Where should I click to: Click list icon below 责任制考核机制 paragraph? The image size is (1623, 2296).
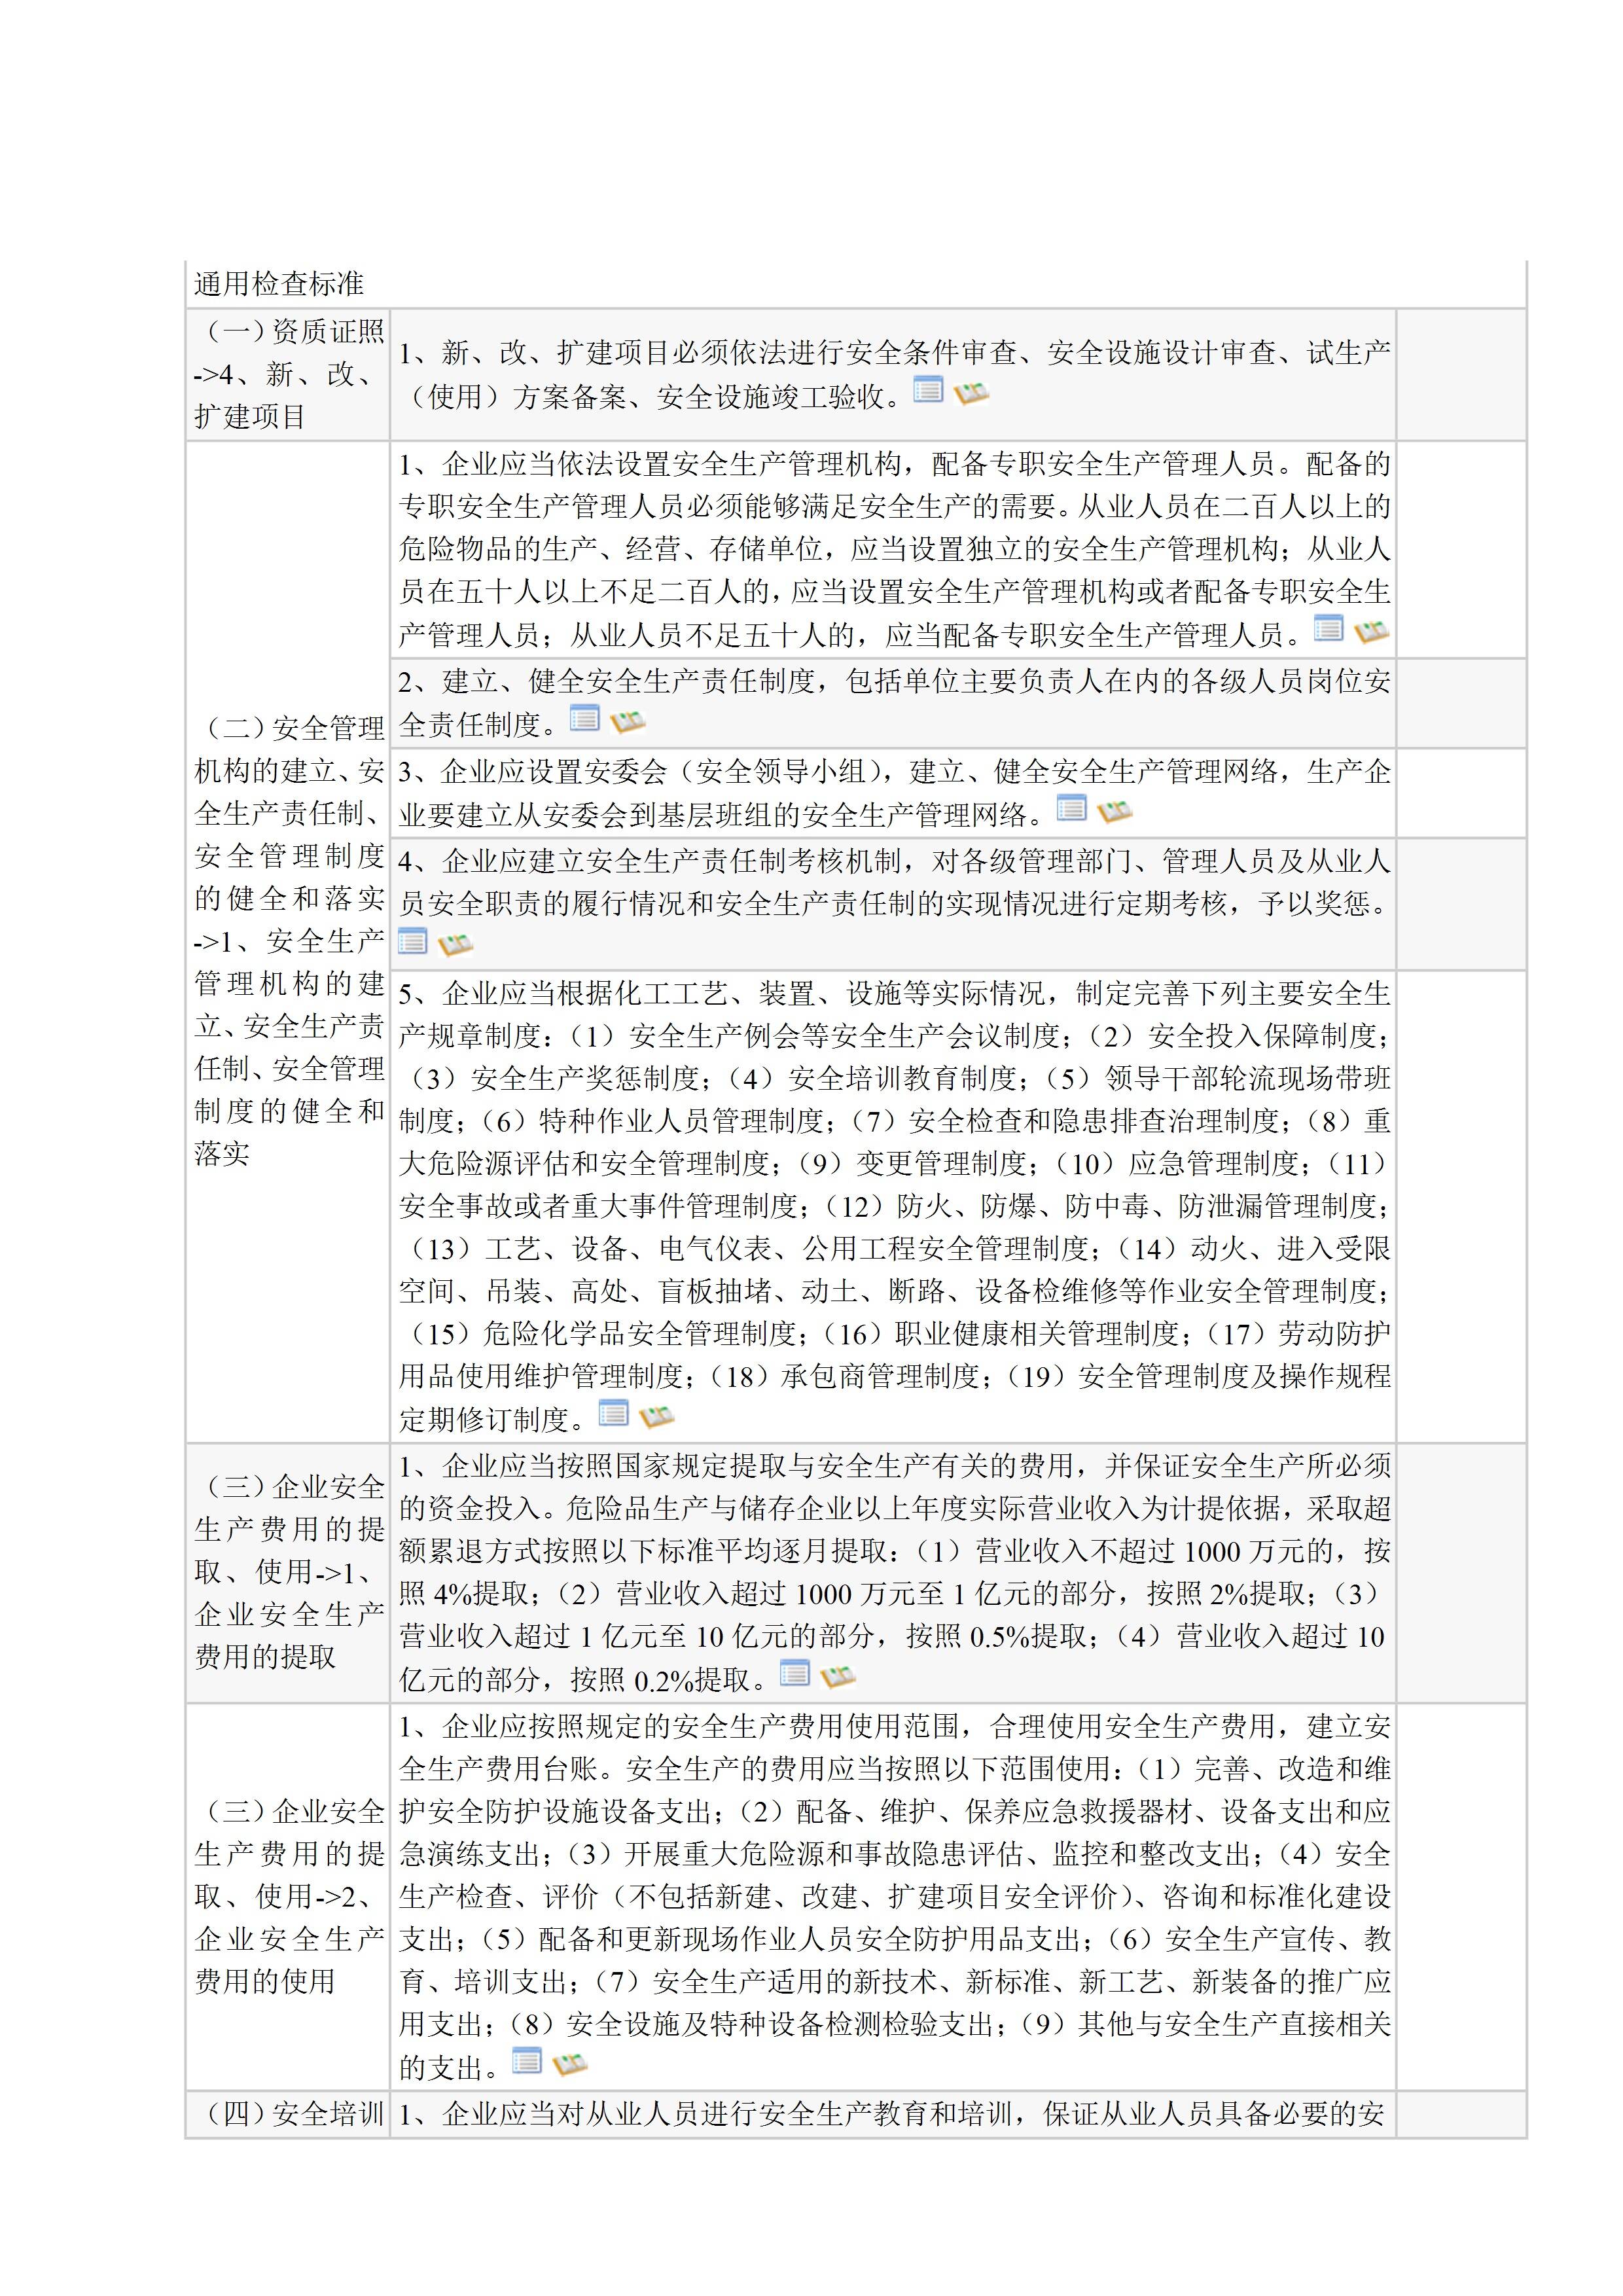[x=412, y=940]
